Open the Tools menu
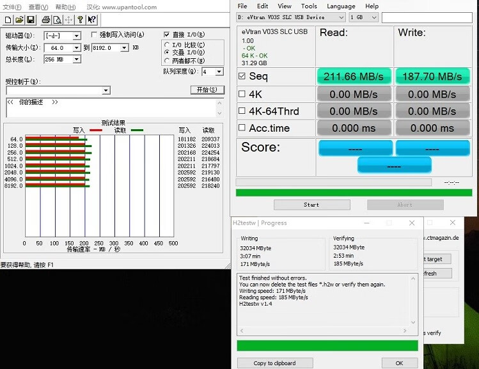 pyautogui.click(x=309, y=6)
